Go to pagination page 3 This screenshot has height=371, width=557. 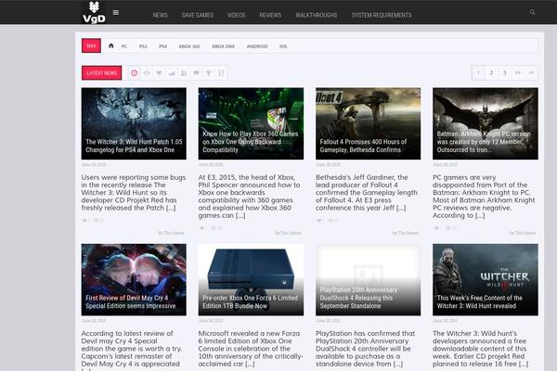(504, 72)
